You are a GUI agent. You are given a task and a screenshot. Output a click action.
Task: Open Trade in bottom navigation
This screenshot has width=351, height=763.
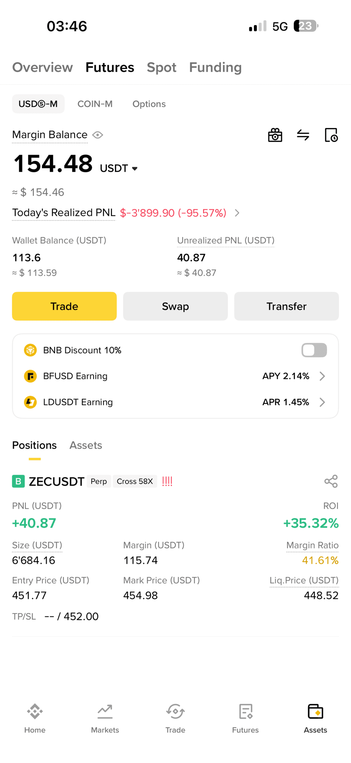point(175,718)
